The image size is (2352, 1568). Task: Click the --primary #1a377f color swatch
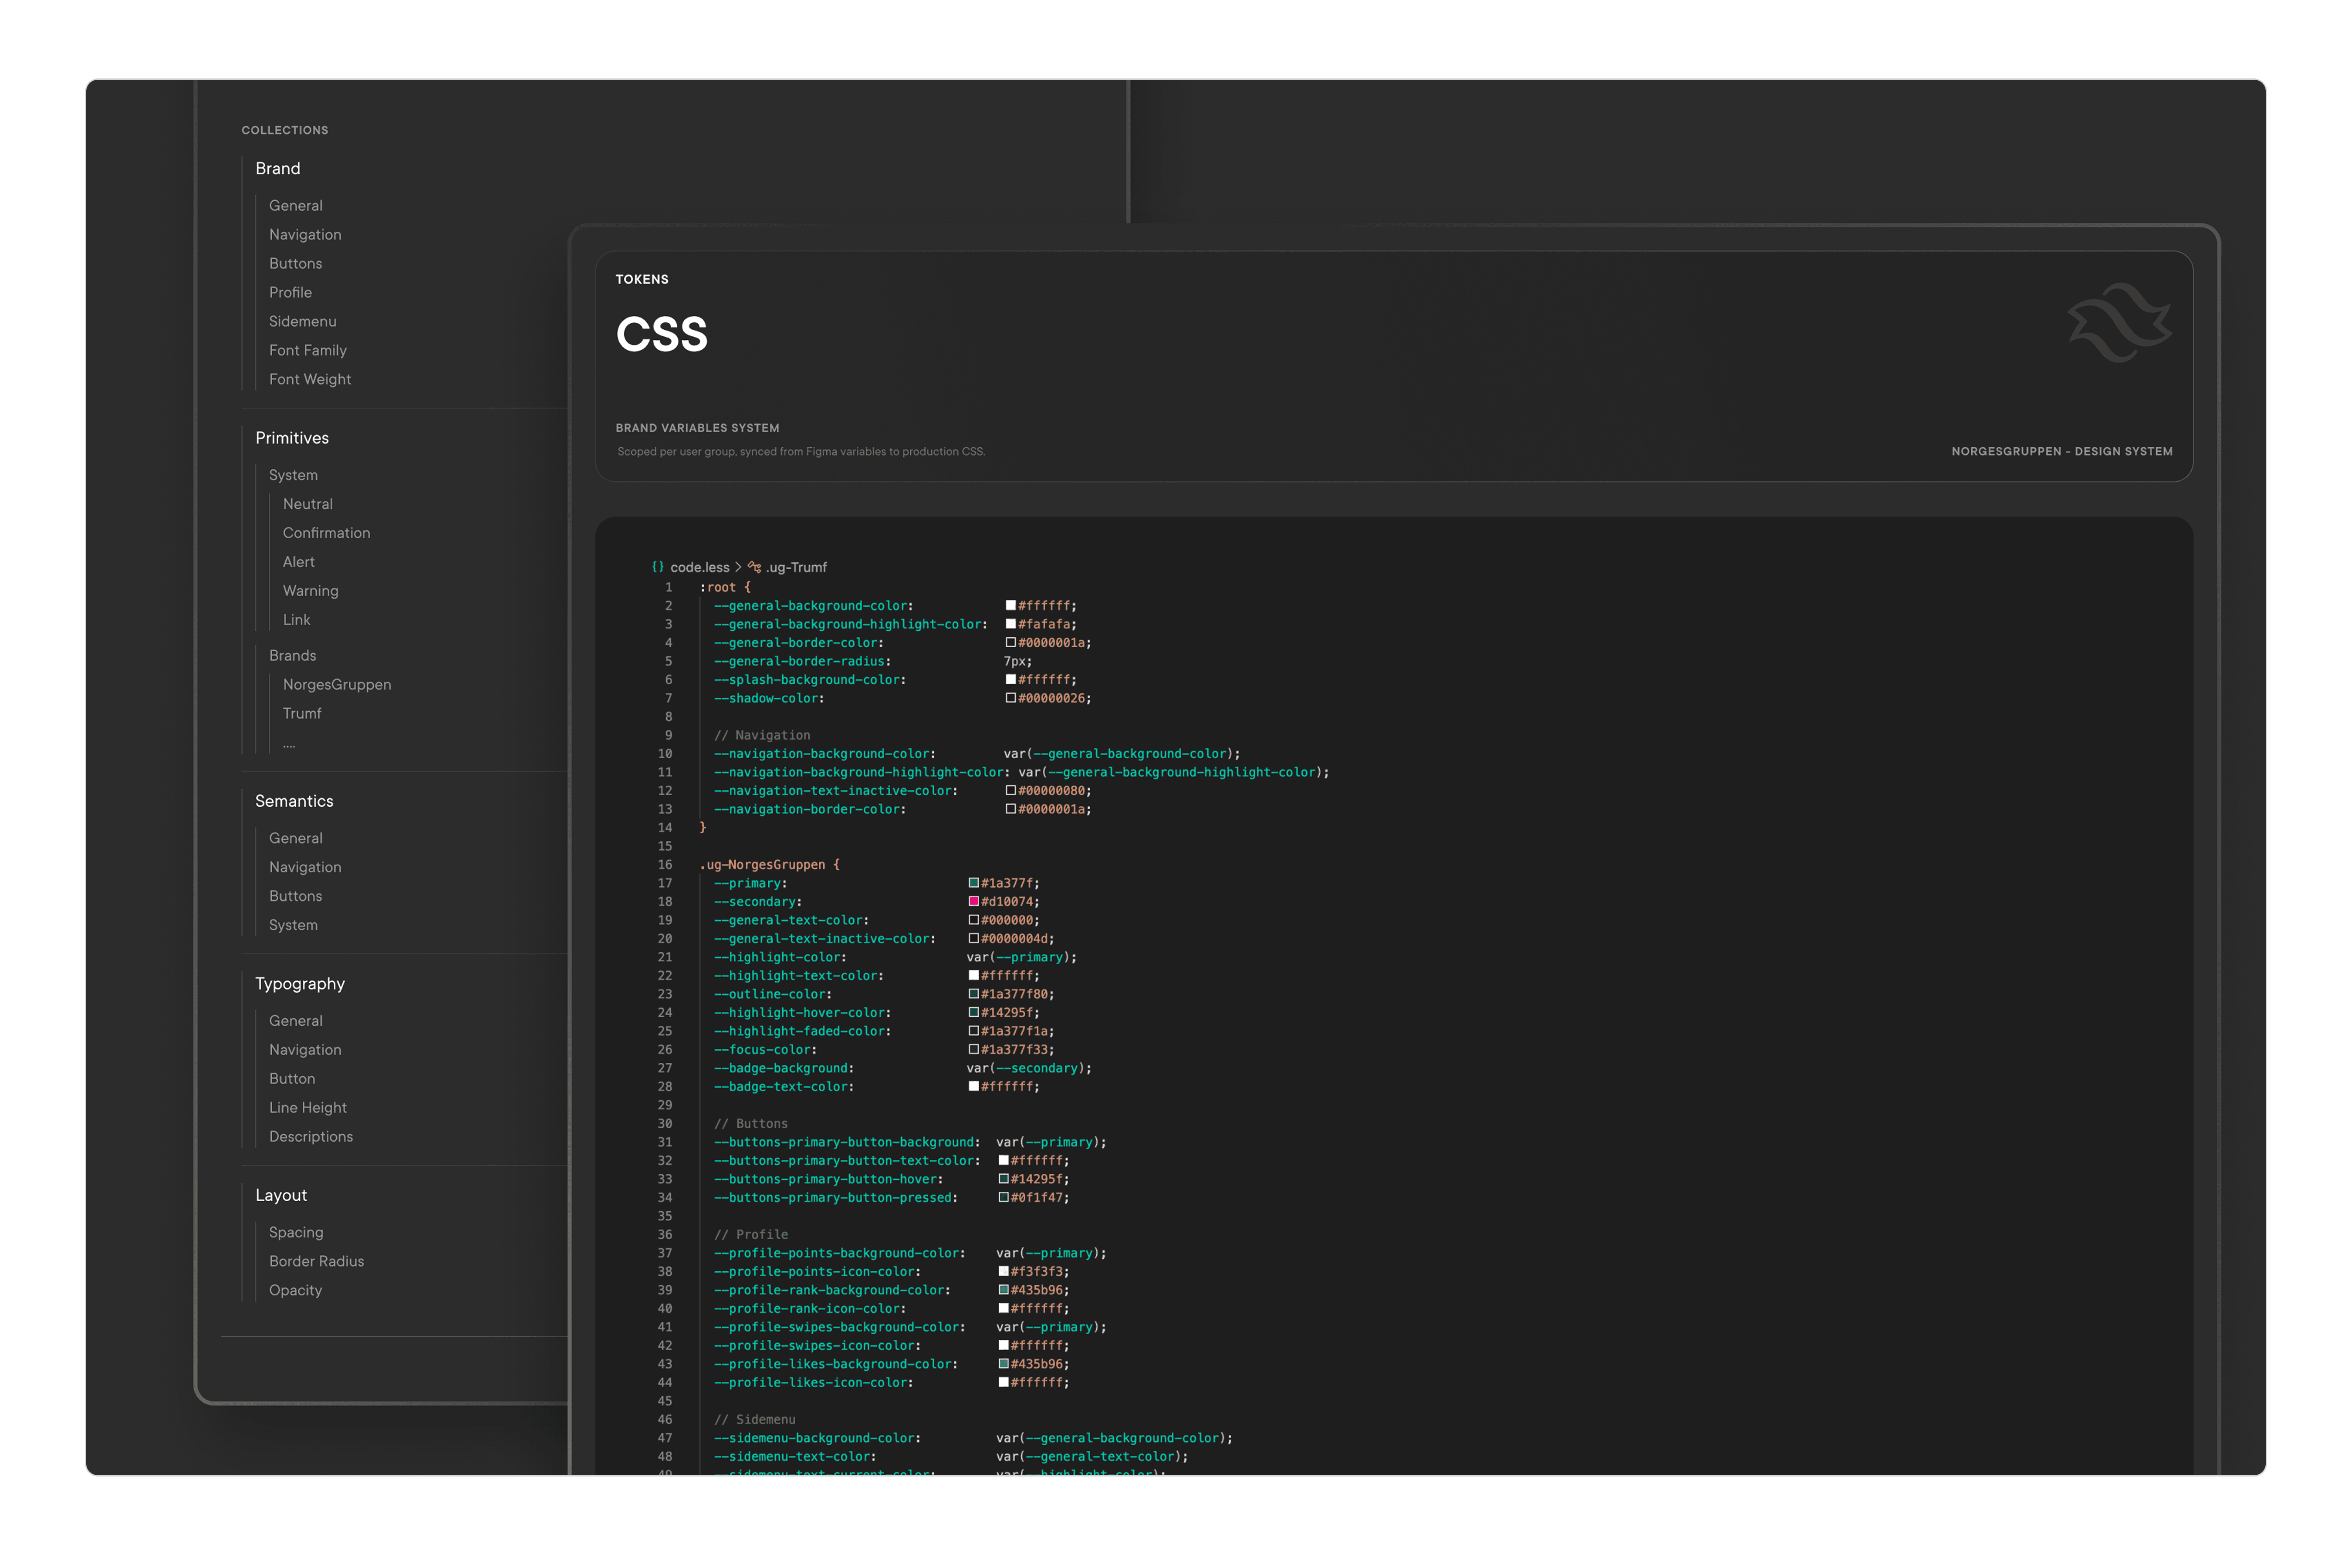[x=973, y=883]
